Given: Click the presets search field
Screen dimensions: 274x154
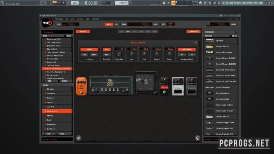Looking at the screenshot, I should tap(57, 139).
